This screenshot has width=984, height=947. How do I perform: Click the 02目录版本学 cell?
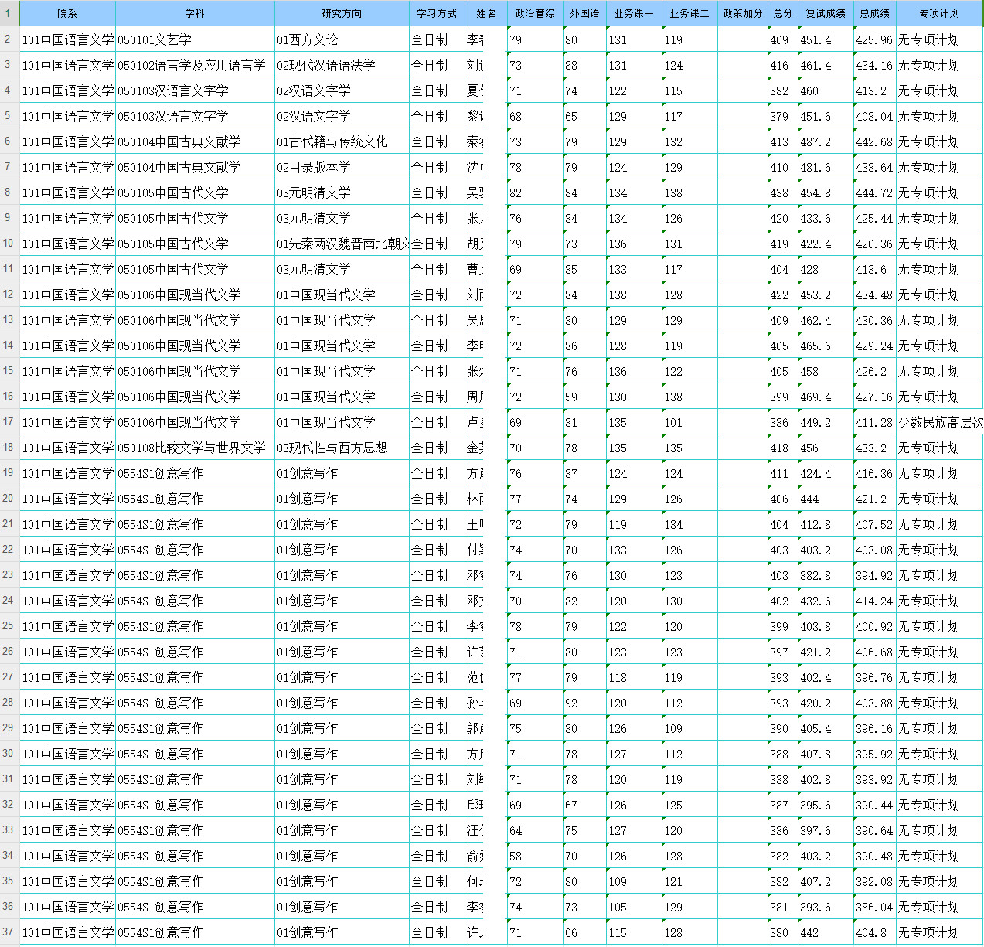[x=342, y=168]
